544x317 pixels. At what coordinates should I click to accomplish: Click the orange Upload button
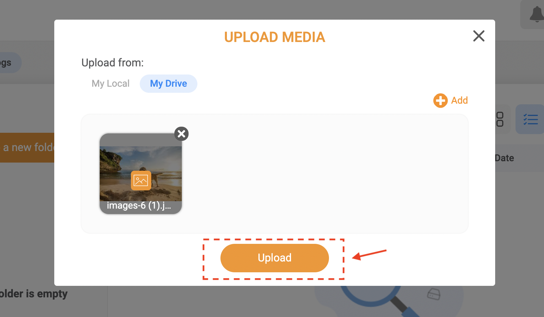pos(275,258)
